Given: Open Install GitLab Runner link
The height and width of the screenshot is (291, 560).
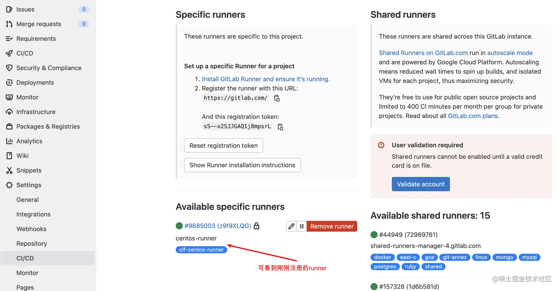Looking at the screenshot, I should click(266, 79).
